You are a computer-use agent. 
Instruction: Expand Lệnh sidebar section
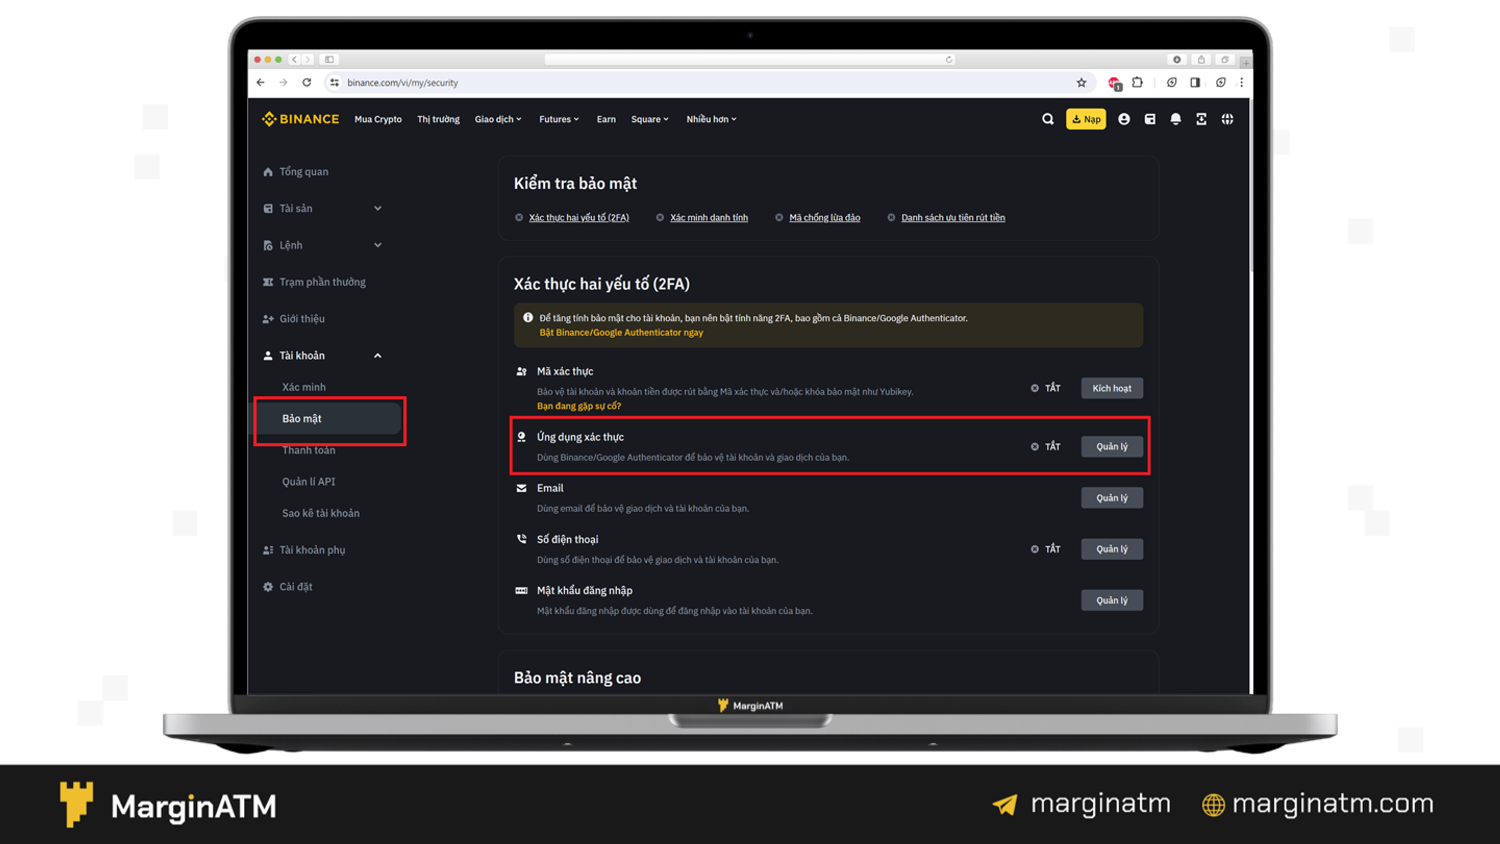tap(323, 245)
